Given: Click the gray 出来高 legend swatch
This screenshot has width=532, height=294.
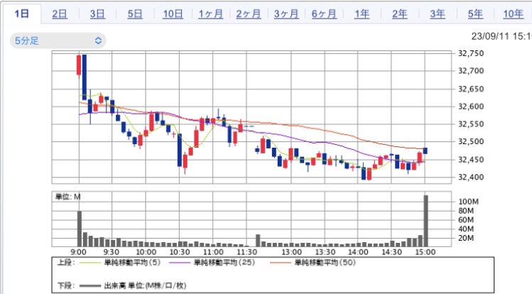Looking at the screenshot, I should pos(89,286).
